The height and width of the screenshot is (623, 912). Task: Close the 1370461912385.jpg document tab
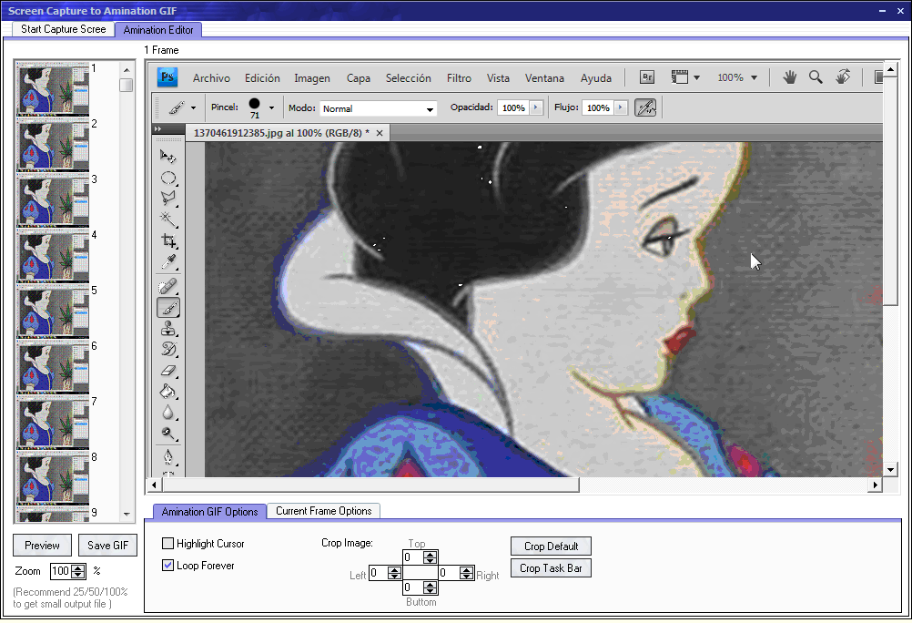380,133
